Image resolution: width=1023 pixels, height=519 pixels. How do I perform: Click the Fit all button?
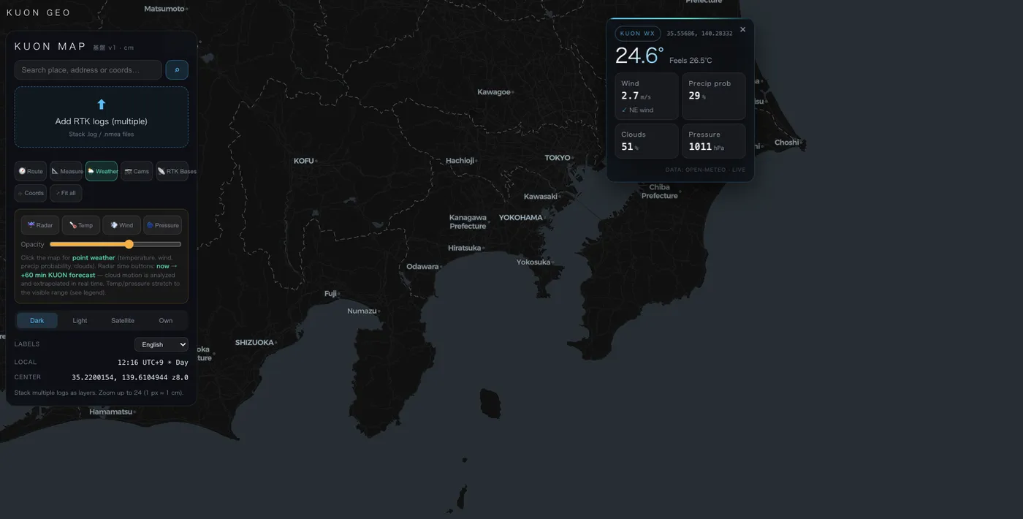[x=66, y=193]
